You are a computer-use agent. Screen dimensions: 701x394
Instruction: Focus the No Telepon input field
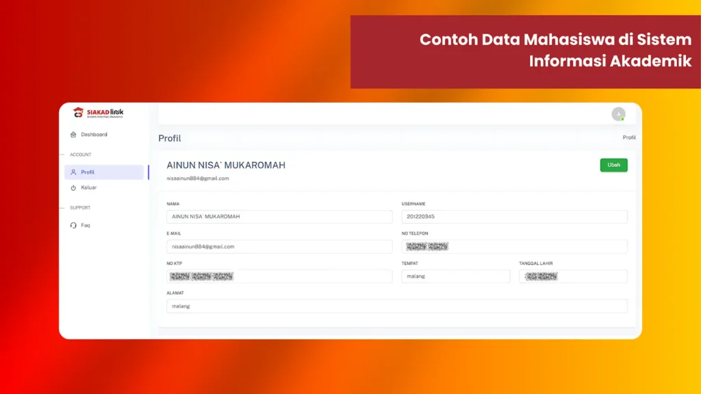point(514,246)
